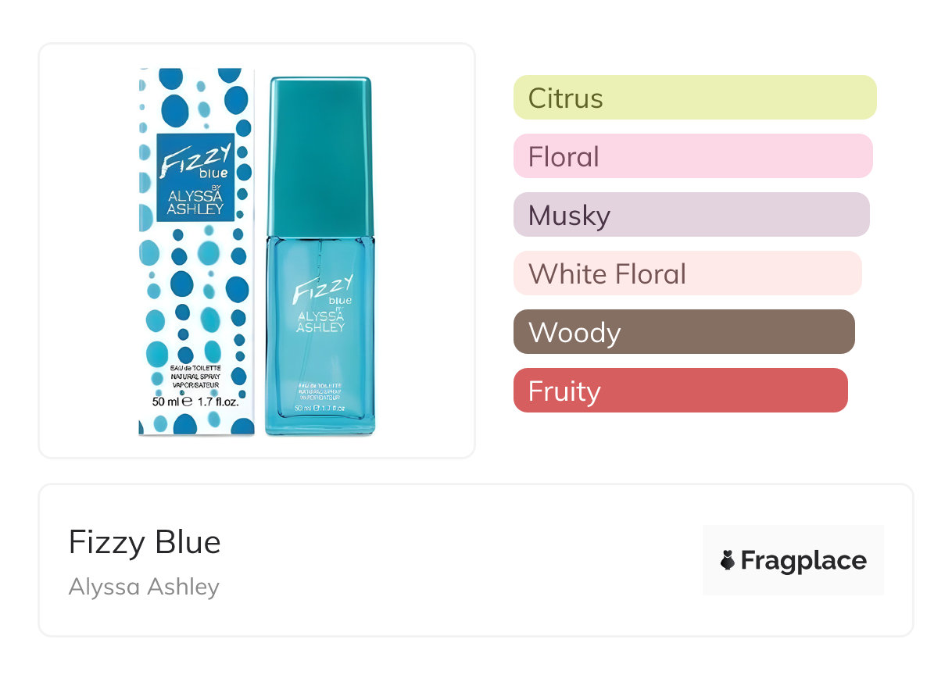Viewport: 952px width, 675px height.
Task: Click the Fizzy Blue perfume box image
Action: [195, 251]
